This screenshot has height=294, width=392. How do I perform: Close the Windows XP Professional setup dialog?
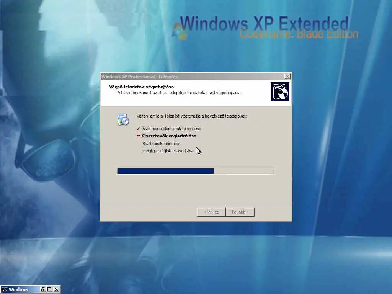click(287, 77)
